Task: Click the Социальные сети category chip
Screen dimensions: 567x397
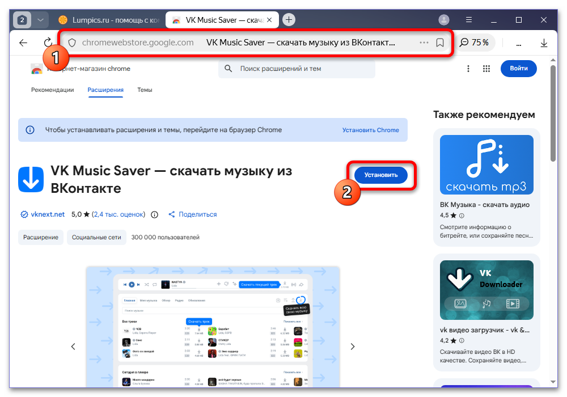Action: pyautogui.click(x=96, y=237)
